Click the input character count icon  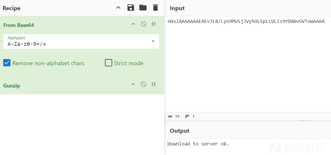point(170,116)
